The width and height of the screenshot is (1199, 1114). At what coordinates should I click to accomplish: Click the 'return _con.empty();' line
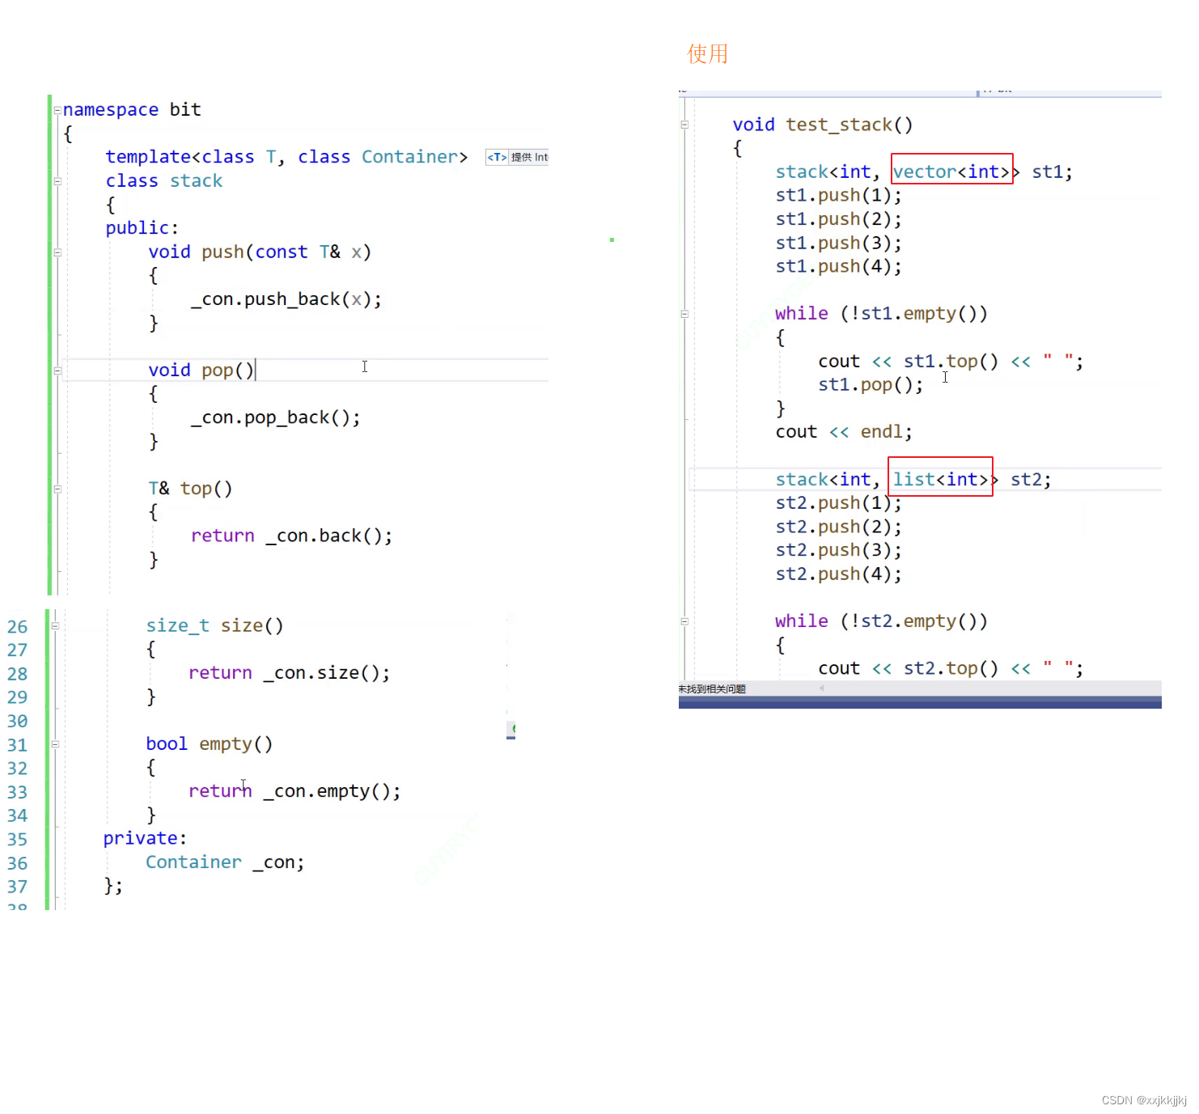pos(294,791)
